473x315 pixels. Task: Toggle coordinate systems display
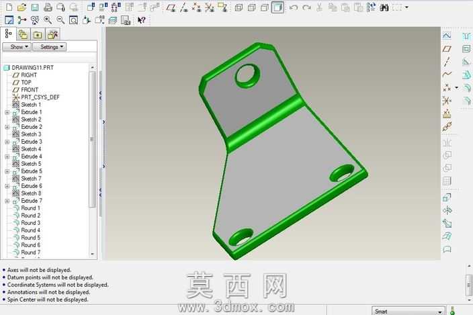pos(210,7)
